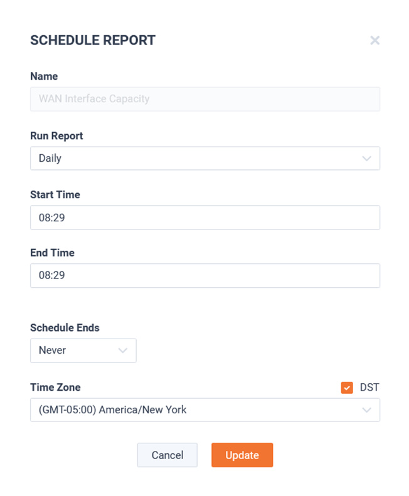Focus the Start Time input field
The height and width of the screenshot is (496, 409).
click(x=205, y=218)
